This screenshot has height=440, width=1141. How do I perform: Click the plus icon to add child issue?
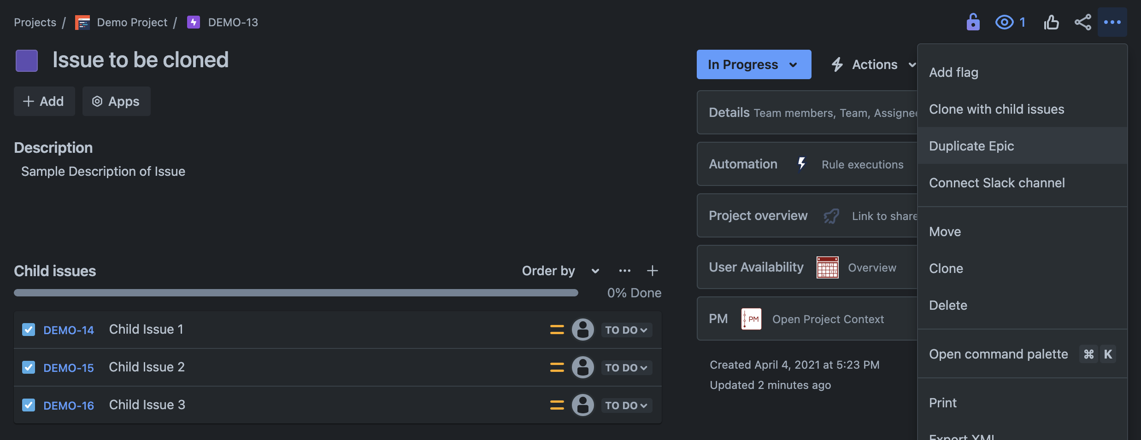tap(652, 271)
